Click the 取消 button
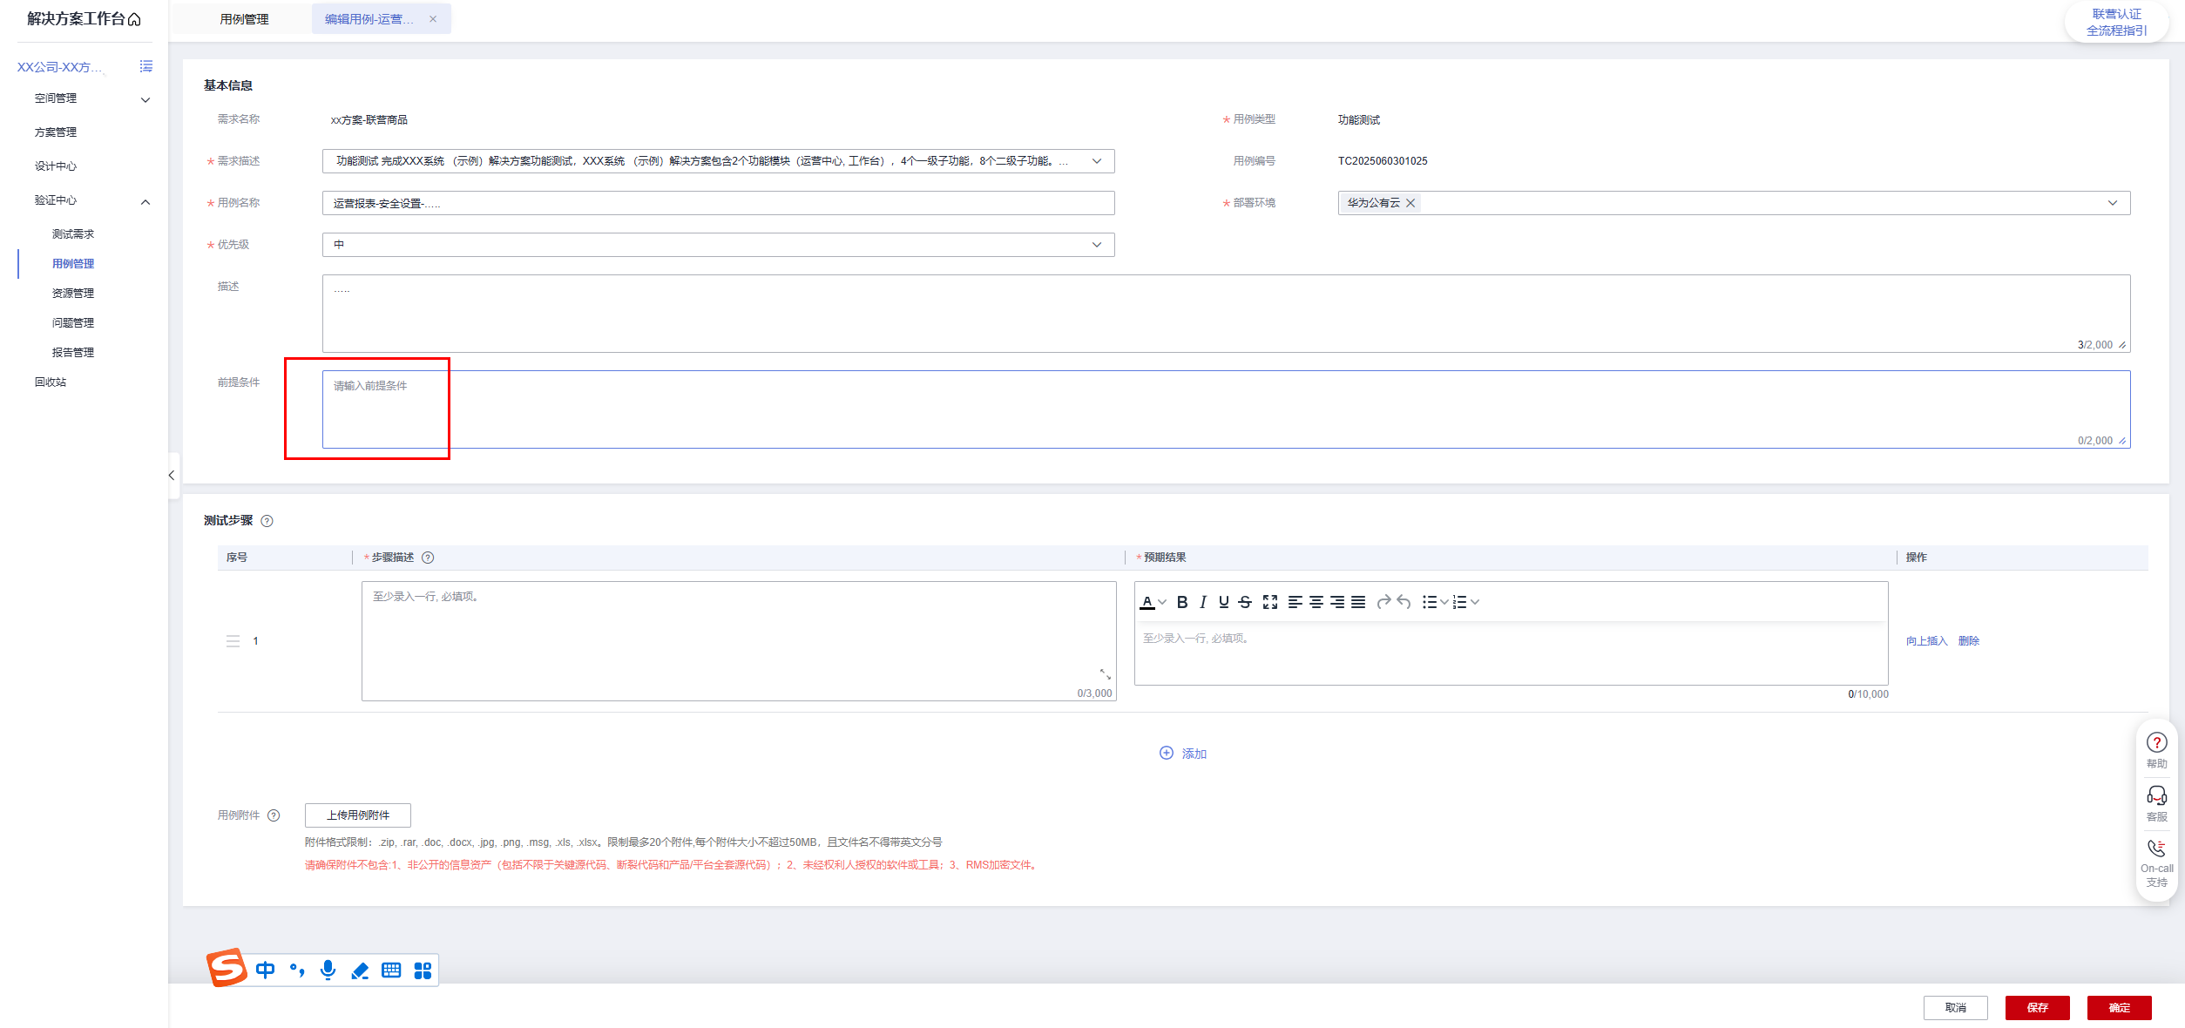The height and width of the screenshot is (1028, 2185). [x=1956, y=1008]
